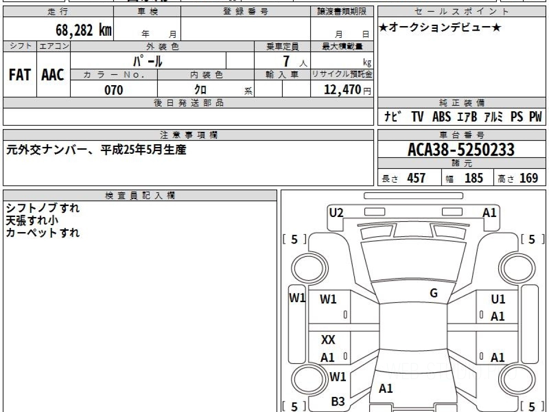
Task: Click the PS equipment entry
Action: point(517,117)
